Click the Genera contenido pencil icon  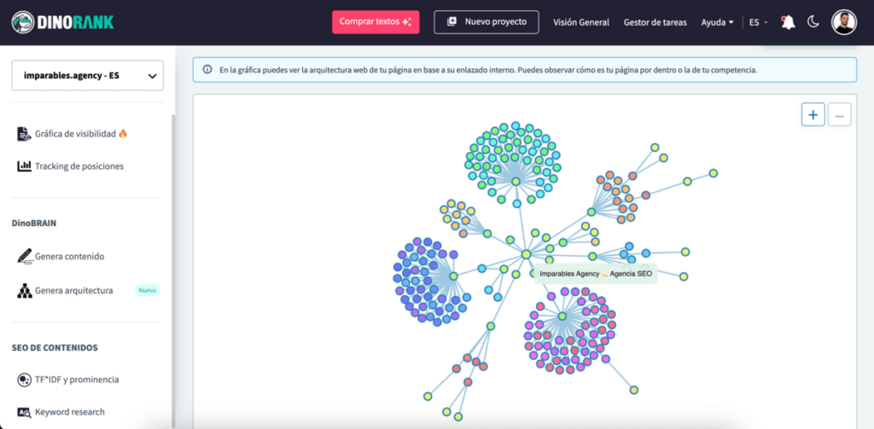click(x=25, y=256)
